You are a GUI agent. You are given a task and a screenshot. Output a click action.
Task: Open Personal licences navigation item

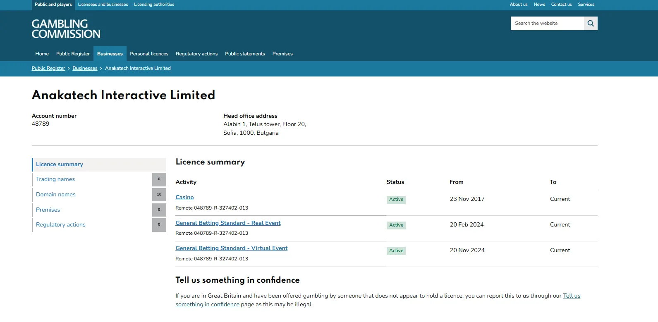[149, 54]
